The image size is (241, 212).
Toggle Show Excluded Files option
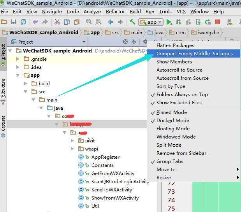pyautogui.click(x=194, y=103)
